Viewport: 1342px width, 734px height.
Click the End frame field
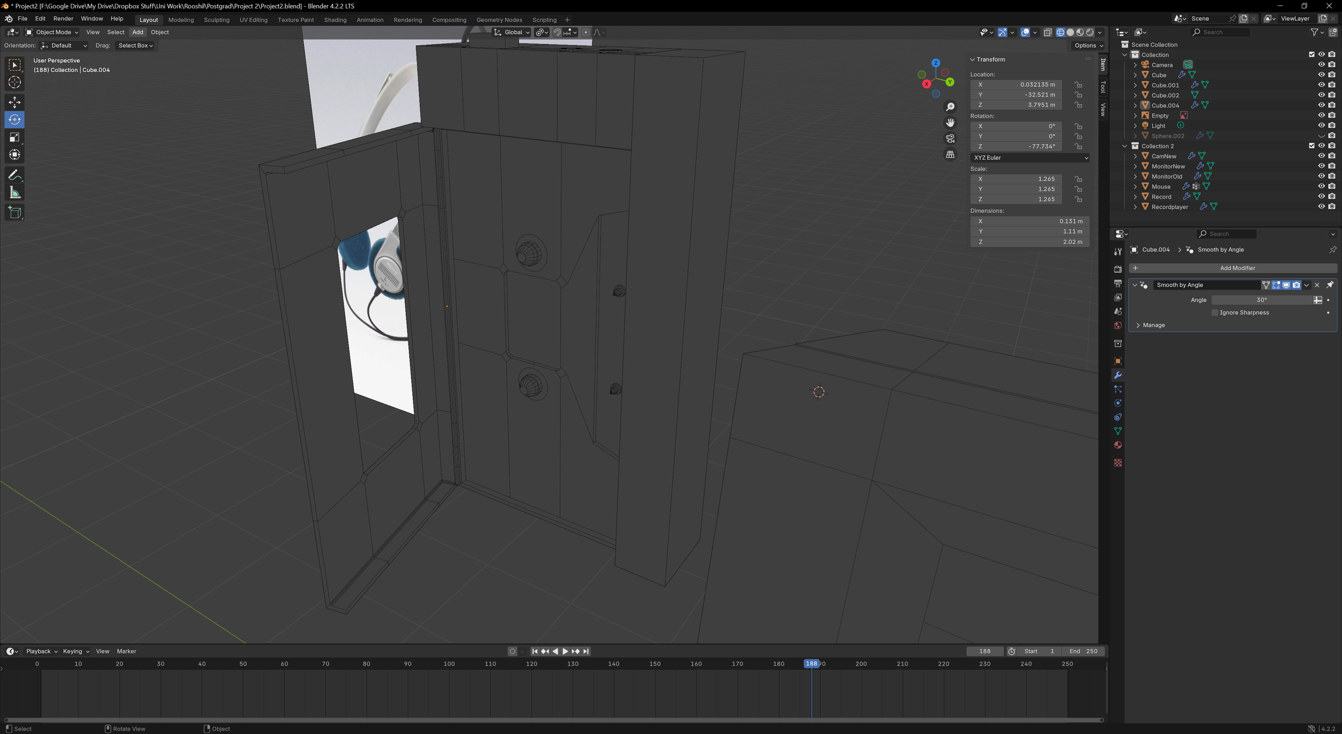[1083, 651]
